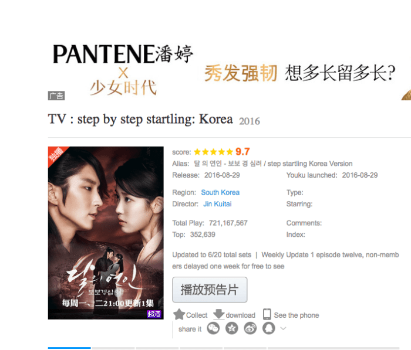The width and height of the screenshot is (411, 350).
Task: Expand more share options chevron
Action: click(x=283, y=328)
